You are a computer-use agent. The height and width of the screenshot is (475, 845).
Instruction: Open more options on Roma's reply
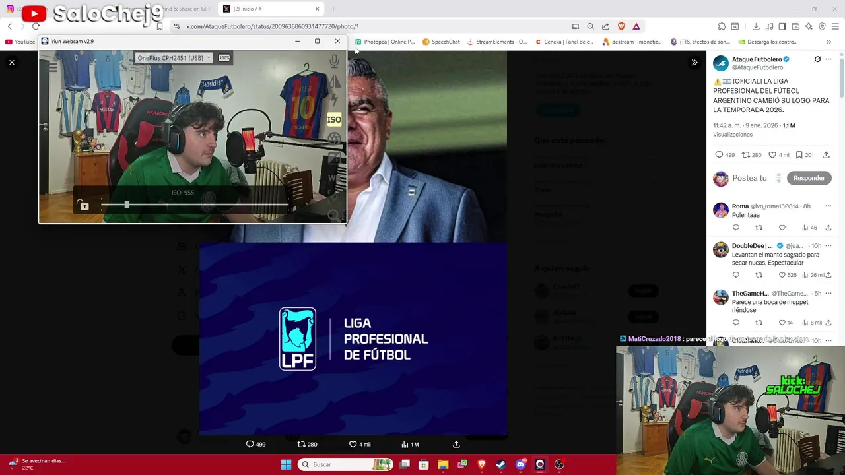pos(828,206)
